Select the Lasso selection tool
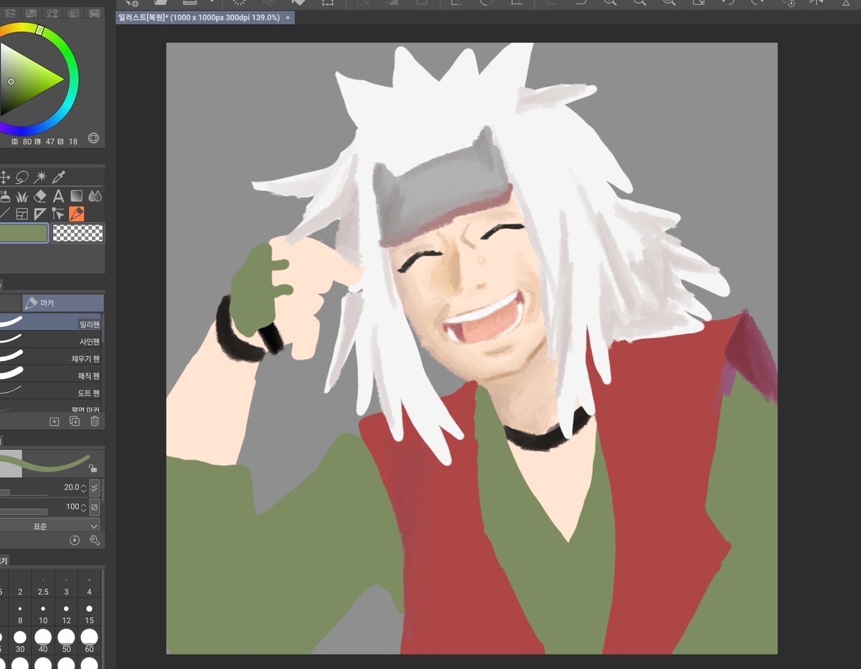The width and height of the screenshot is (861, 669). tap(22, 177)
